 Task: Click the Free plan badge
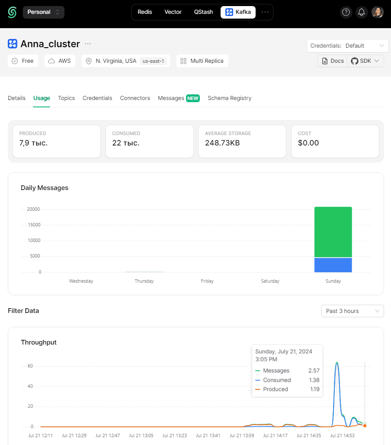coord(23,61)
